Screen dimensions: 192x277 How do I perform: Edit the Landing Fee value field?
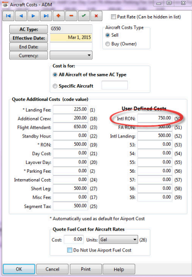tap(71, 109)
